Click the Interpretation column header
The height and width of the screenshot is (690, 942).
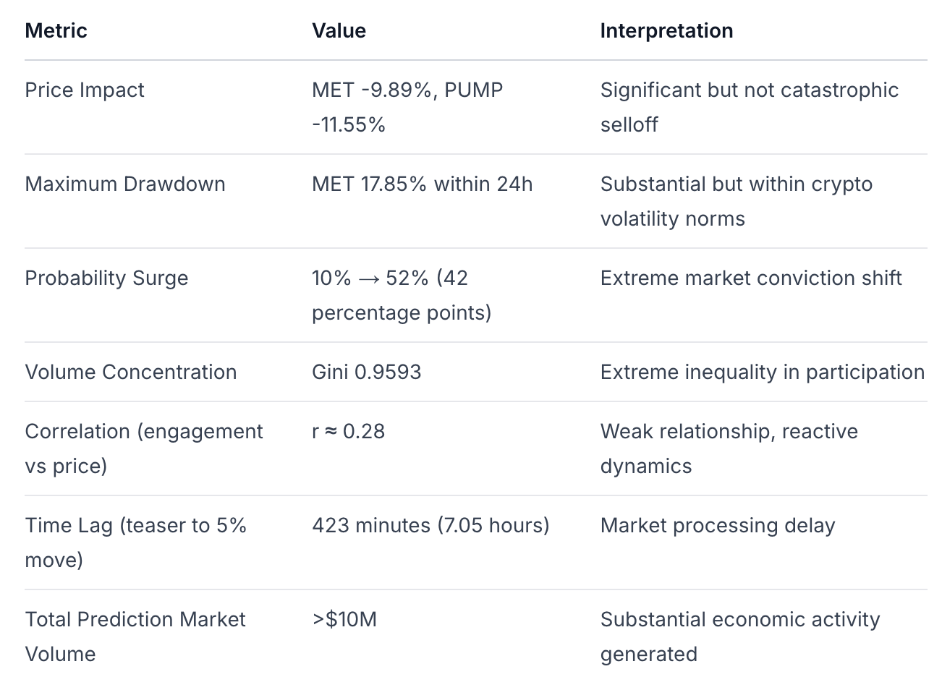point(666,30)
